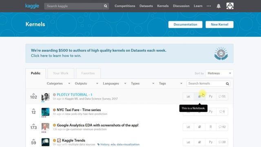Viewport: 261px width, 147px height.
Task: Switch to the Favorites tab
Action: click(88, 73)
